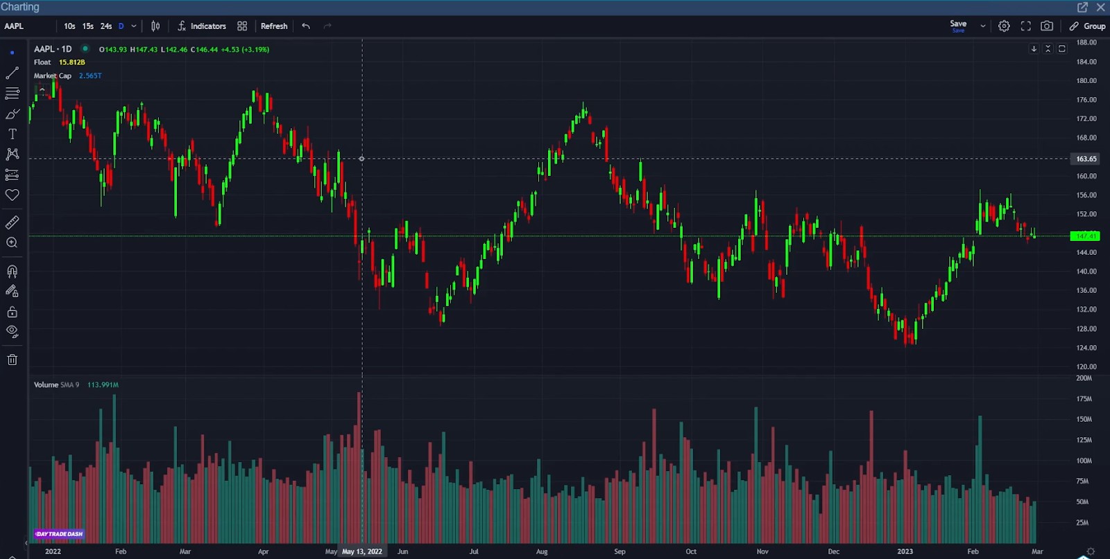Pop out the Charting window
This screenshot has height=559, width=1110.
coord(1082,7)
